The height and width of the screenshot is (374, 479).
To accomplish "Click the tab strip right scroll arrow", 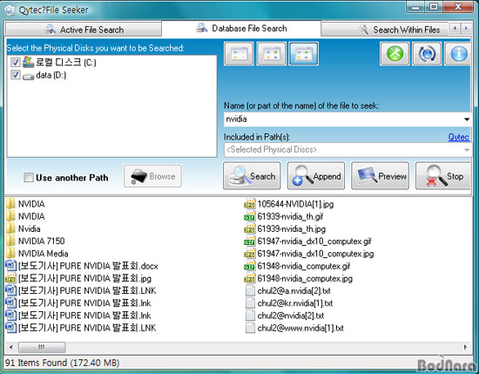I will tap(467, 29).
